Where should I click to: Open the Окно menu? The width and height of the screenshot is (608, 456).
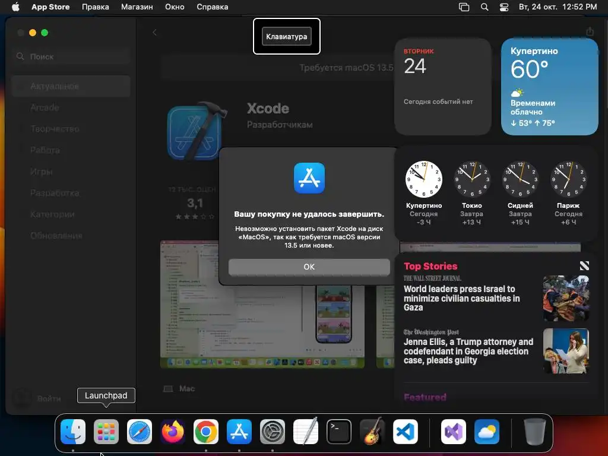coord(175,7)
